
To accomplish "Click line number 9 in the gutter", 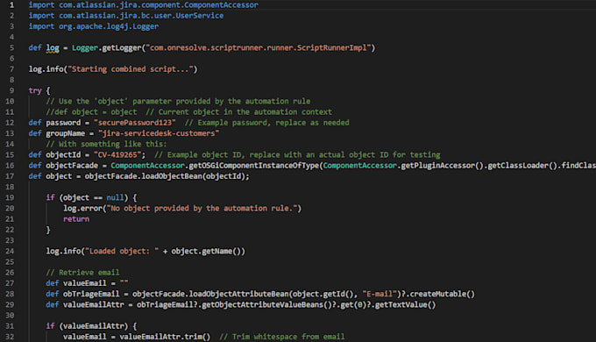I will (x=11, y=90).
